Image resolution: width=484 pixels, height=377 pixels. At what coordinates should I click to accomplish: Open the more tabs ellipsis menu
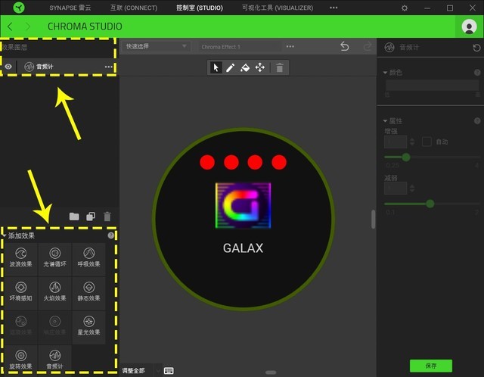coord(334,8)
